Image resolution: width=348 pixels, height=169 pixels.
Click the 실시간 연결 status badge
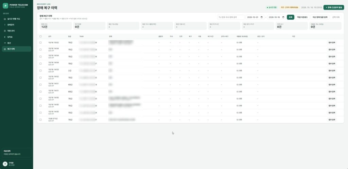[272, 7]
